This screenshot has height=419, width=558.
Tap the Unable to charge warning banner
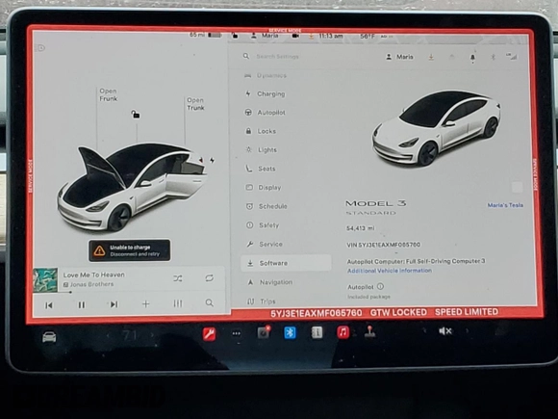130,250
